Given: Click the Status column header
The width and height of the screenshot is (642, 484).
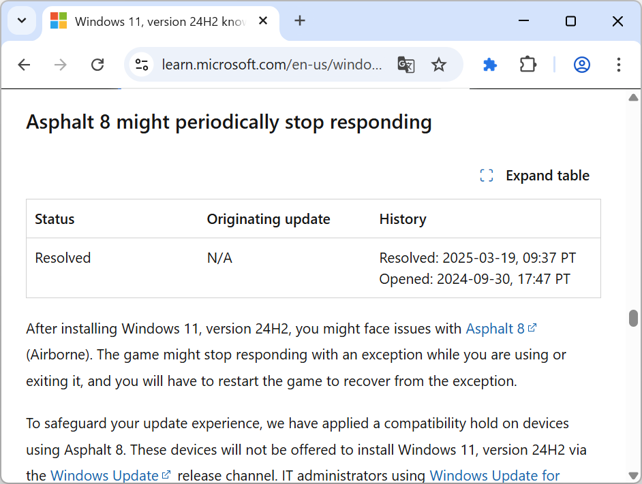Looking at the screenshot, I should point(55,219).
